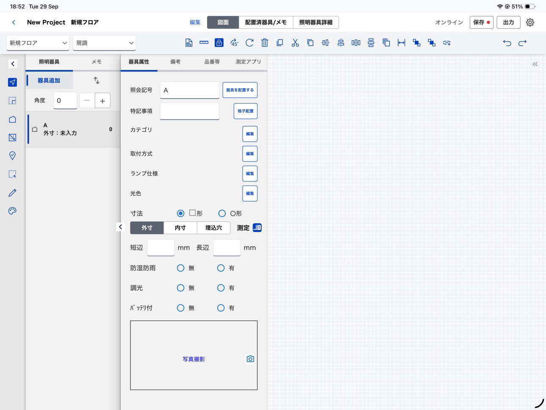The width and height of the screenshot is (546, 410).
Task: Select the 器具属性 tab
Action: click(139, 62)
